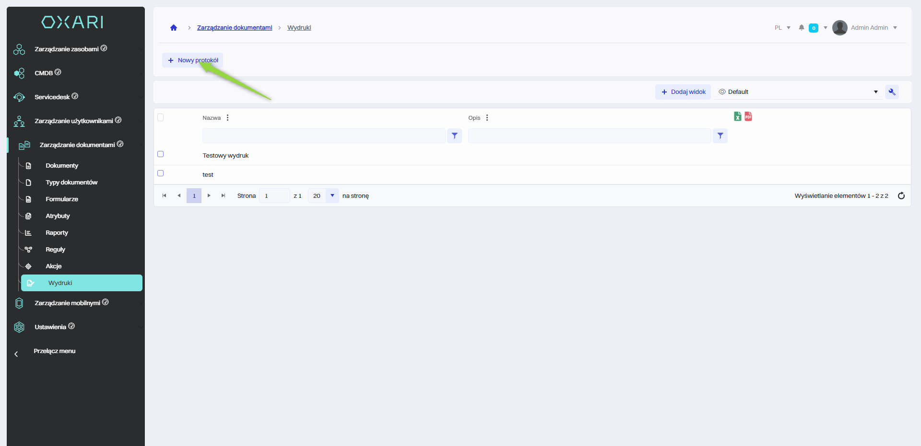921x446 pixels.
Task: Click the Nowy protokół button
Action: pos(193,60)
